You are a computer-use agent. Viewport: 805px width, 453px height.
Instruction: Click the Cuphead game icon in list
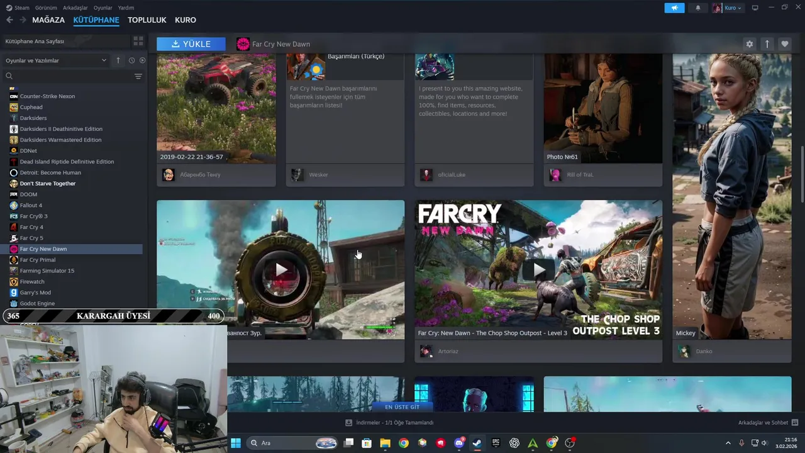14,107
